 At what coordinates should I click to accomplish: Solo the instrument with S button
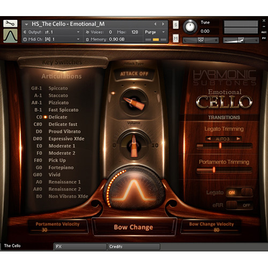176,25
